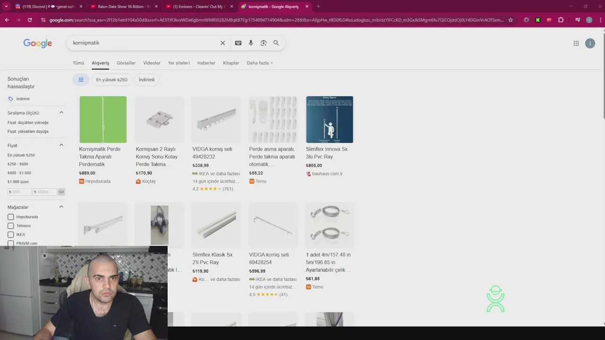Click the Git price button
Viewport: 605px width, 340px height.
(61, 192)
